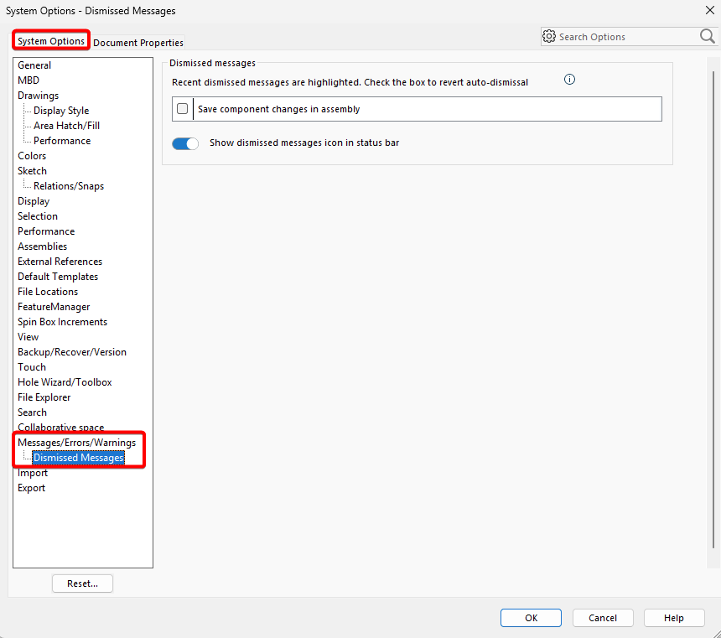
Task: Open Backup/Recover/Version options
Action: (72, 352)
